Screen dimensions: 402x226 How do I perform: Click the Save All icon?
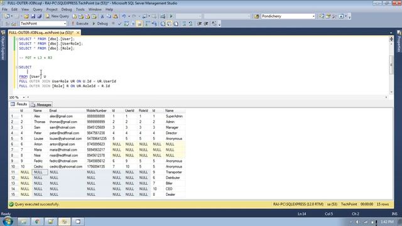pyautogui.click(x=39, y=16)
